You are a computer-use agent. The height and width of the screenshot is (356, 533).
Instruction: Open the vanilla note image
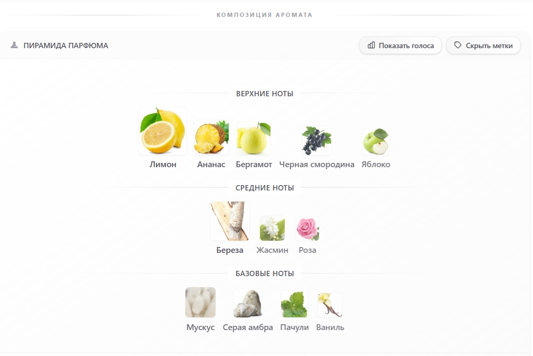pos(330,305)
